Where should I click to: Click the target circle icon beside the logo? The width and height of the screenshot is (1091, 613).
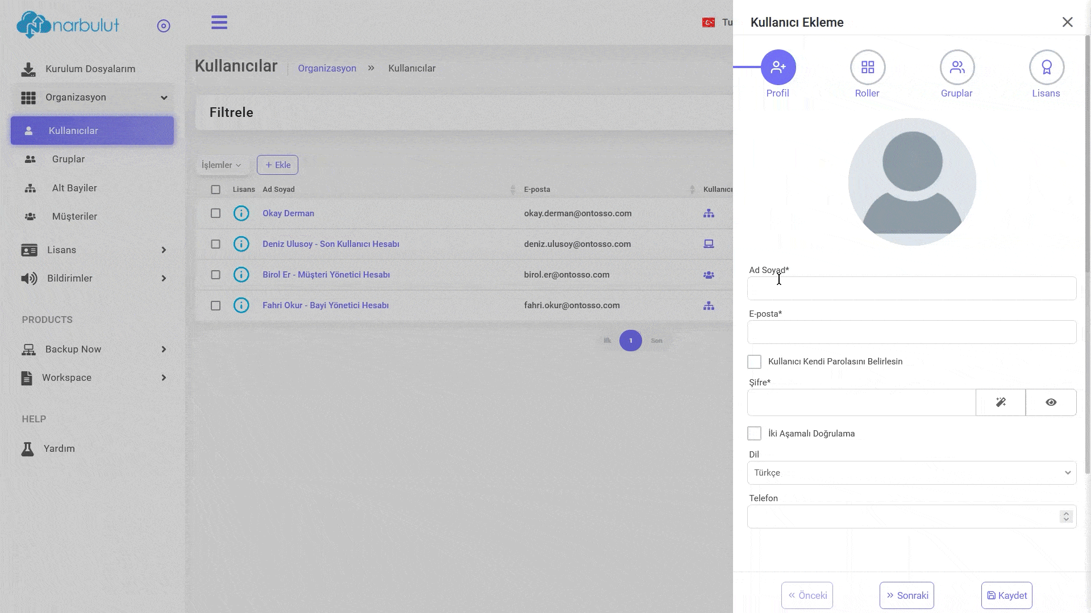click(164, 26)
